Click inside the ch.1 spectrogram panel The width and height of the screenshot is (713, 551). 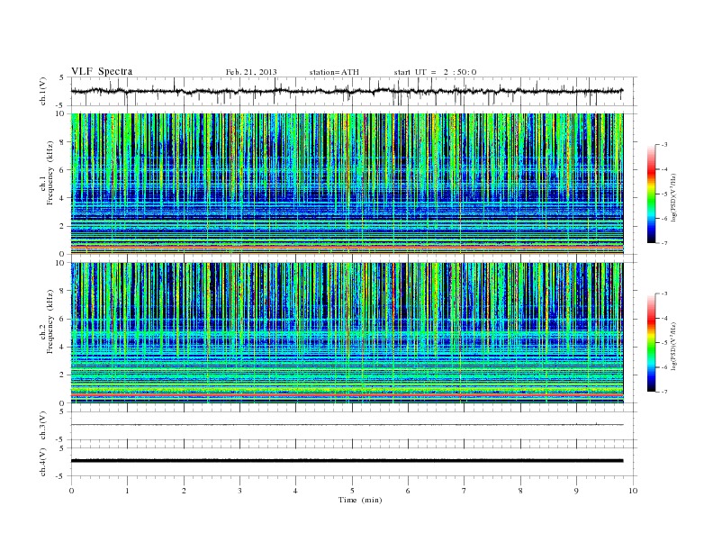(347, 184)
